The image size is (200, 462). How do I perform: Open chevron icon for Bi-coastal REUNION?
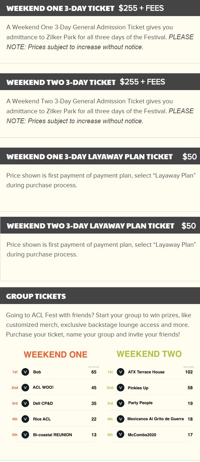tap(25, 435)
